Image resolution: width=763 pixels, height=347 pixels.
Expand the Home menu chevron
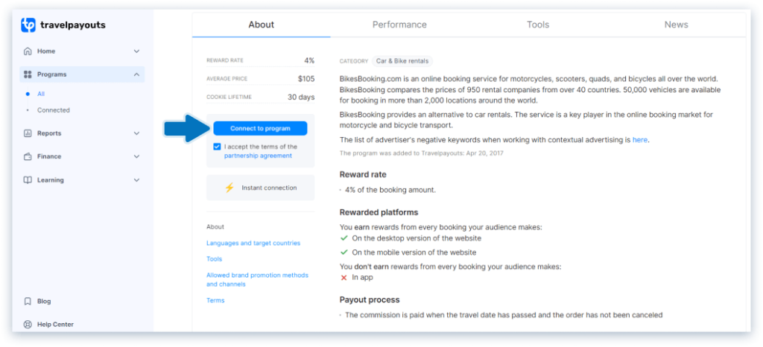(136, 51)
